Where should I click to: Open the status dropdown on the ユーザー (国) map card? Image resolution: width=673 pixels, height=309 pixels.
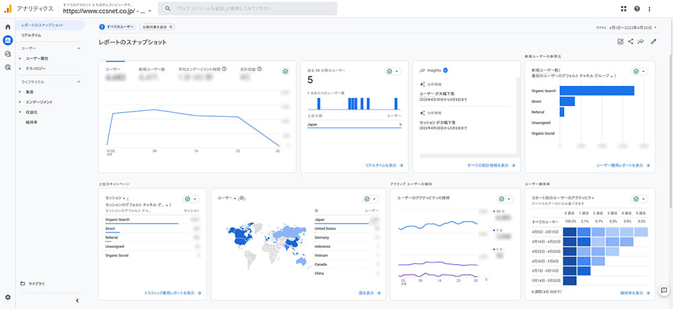pyautogui.click(x=370, y=199)
